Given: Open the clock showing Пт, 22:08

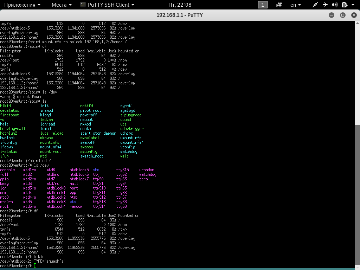Looking at the screenshot, I should 180,5.
